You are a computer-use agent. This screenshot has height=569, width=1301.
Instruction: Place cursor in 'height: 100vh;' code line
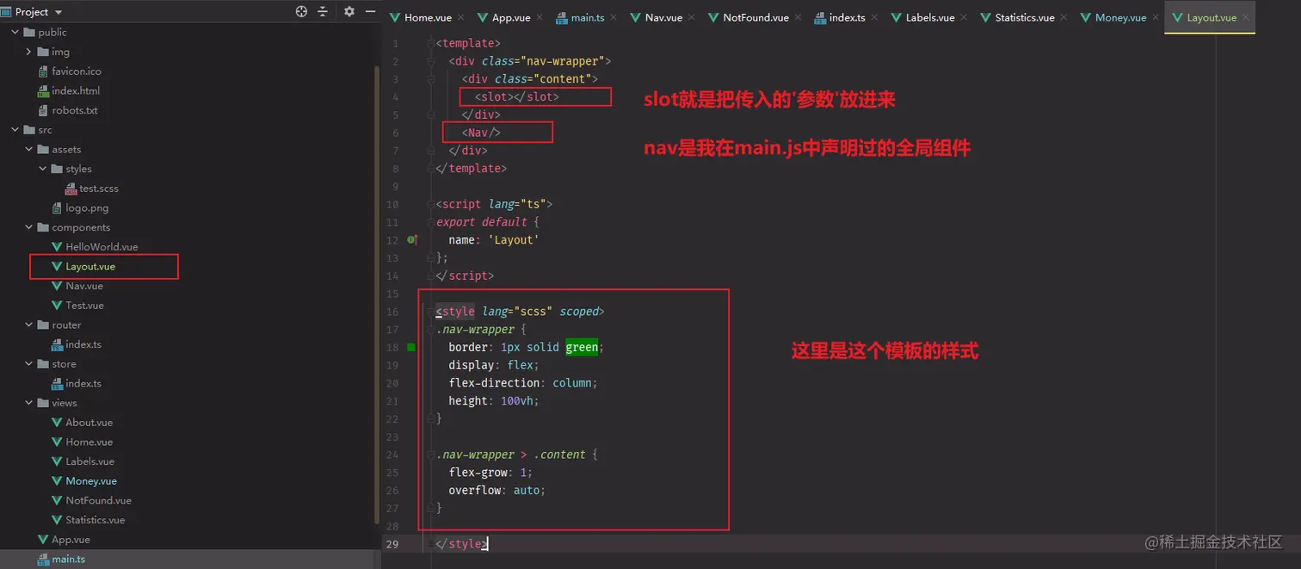coord(494,401)
